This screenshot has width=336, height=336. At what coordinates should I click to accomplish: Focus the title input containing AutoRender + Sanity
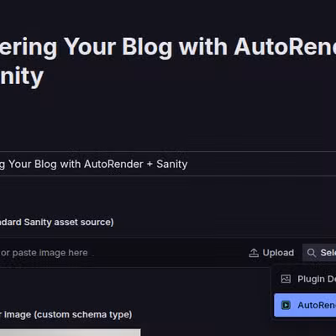168,164
